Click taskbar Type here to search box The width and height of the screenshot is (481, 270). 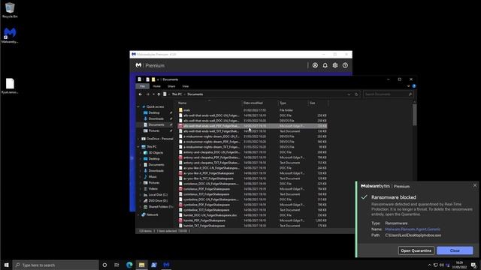[56, 265]
